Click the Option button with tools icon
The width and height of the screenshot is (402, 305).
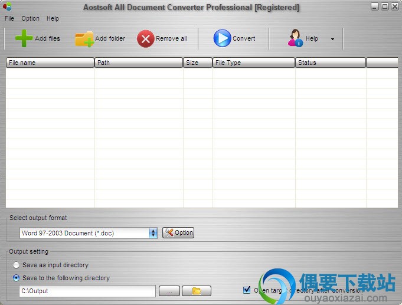pyautogui.click(x=178, y=232)
